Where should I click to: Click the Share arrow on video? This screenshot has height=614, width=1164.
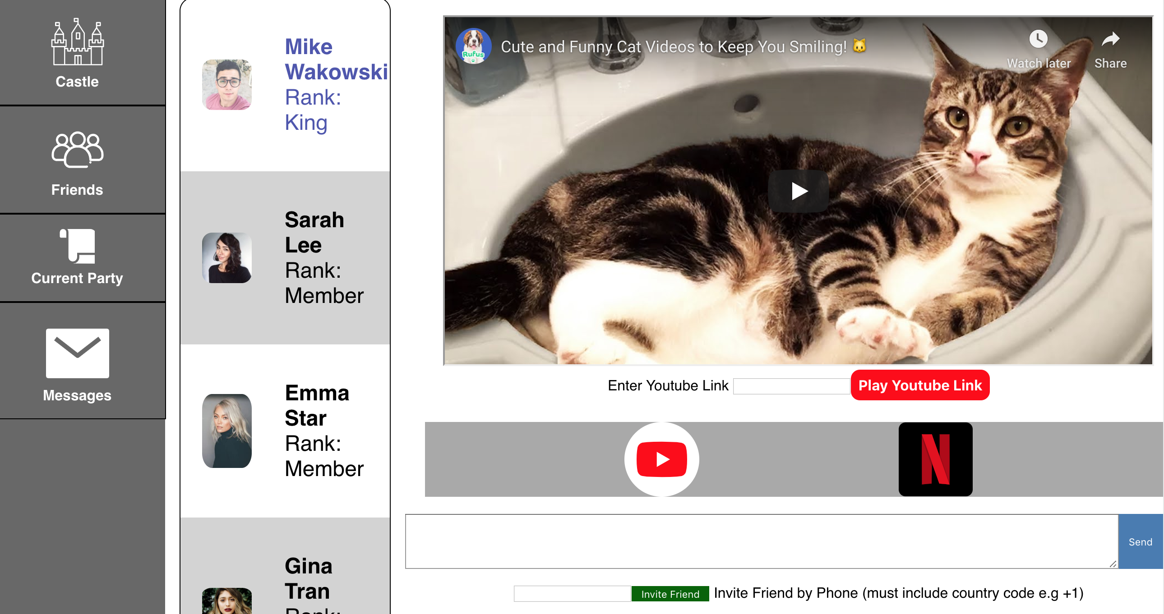[x=1110, y=39]
